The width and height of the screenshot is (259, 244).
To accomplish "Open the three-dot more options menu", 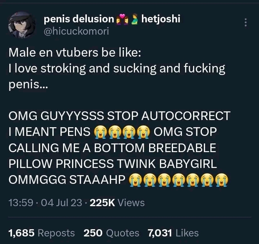I will tap(246, 22).
